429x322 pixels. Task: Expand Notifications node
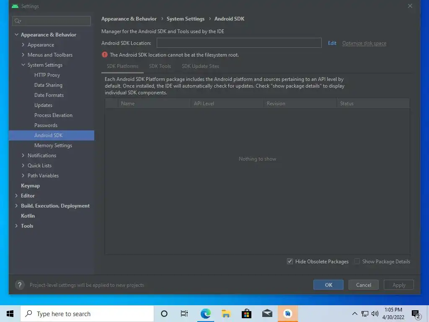(x=23, y=155)
